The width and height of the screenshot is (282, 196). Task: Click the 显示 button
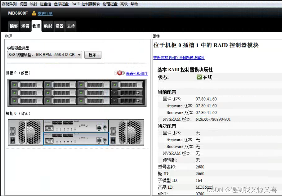click(x=93, y=55)
